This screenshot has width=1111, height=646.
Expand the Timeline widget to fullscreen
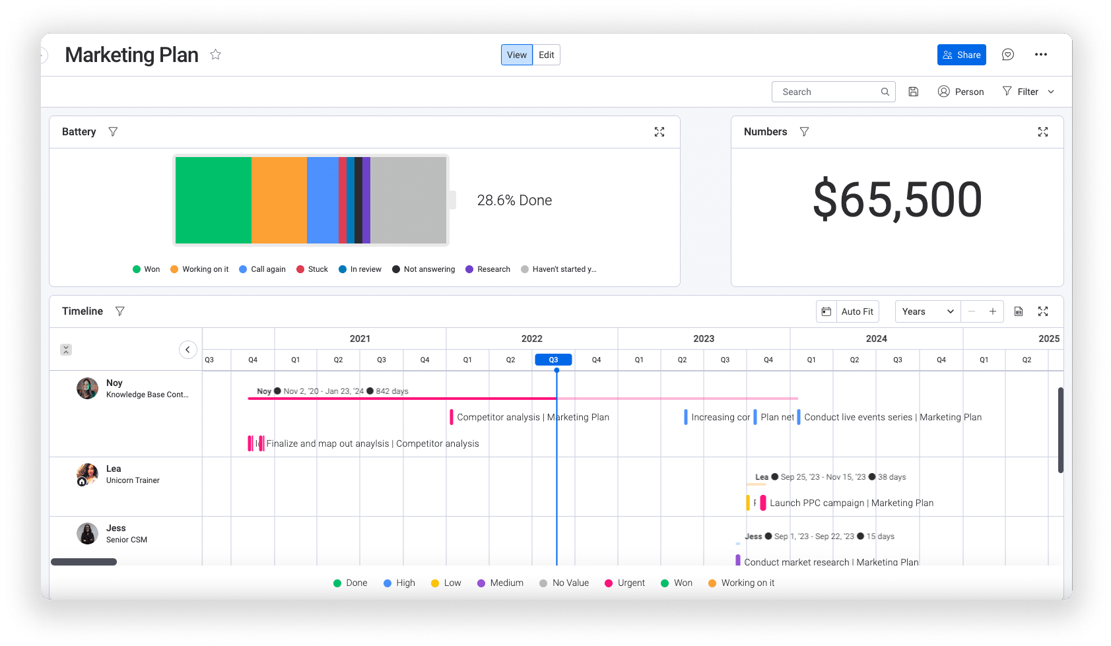click(x=1042, y=311)
